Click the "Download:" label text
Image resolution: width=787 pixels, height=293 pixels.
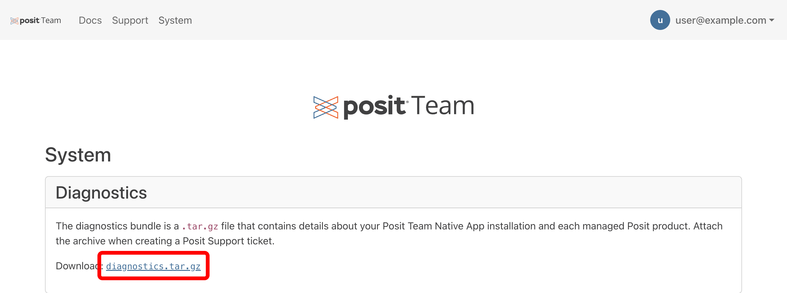pyautogui.click(x=78, y=266)
